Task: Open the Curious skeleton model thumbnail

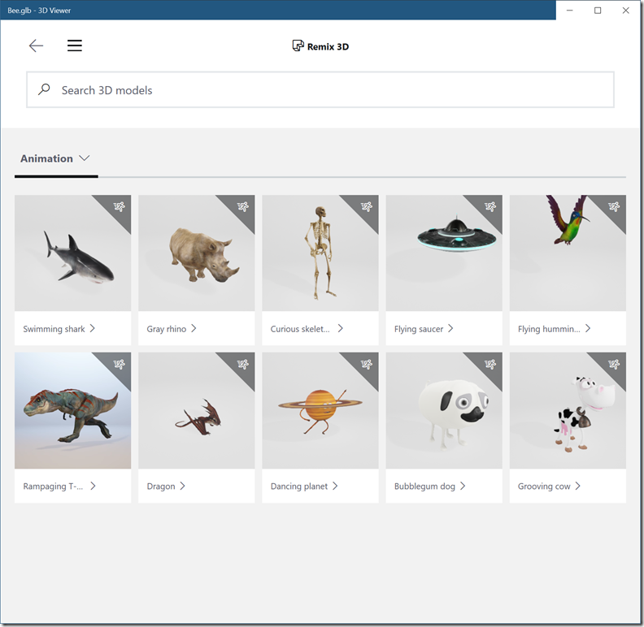Action: point(320,253)
